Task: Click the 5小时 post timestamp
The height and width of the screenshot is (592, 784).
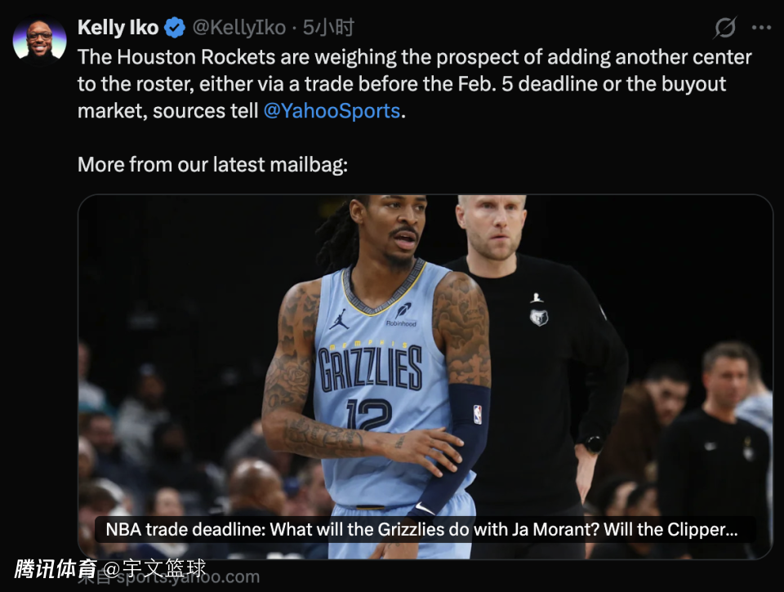Action: [x=328, y=28]
